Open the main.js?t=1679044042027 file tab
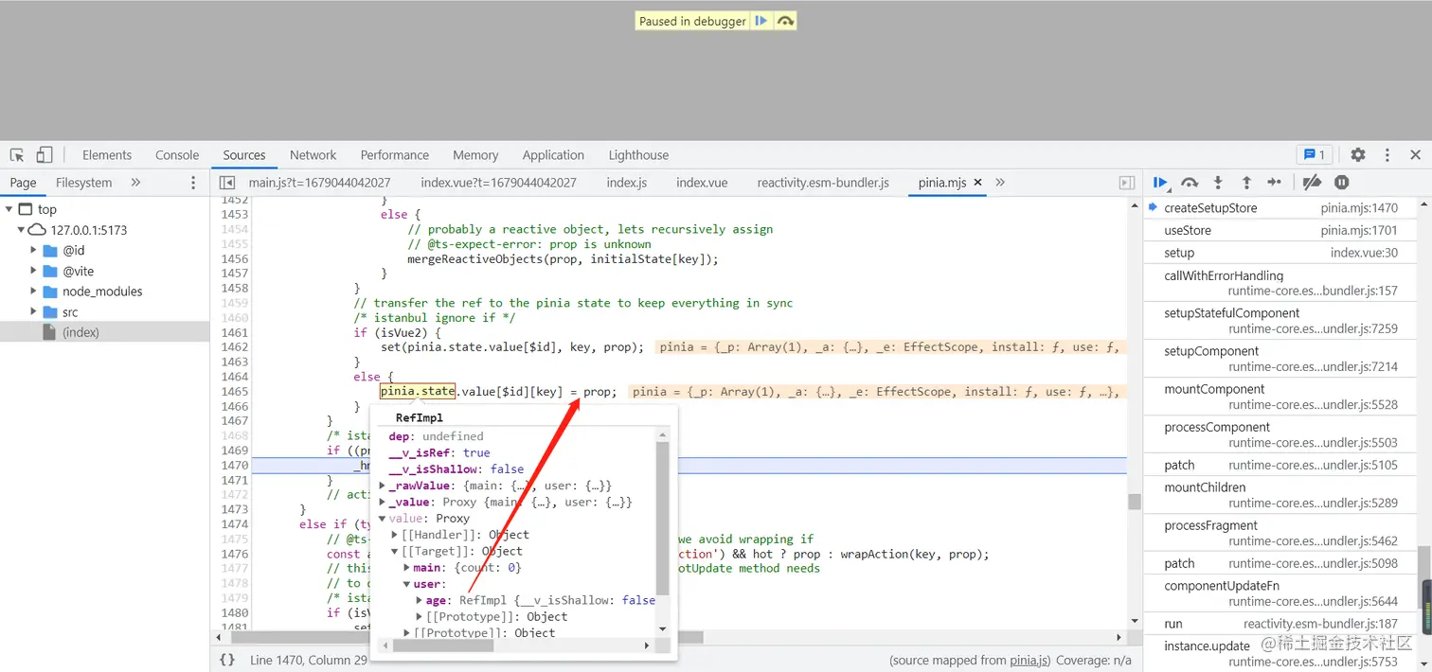The height and width of the screenshot is (672, 1432). (x=319, y=182)
